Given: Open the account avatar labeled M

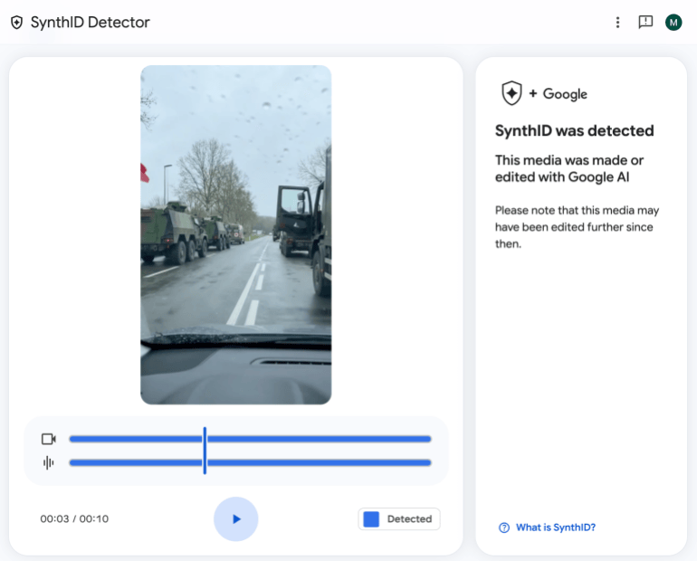Looking at the screenshot, I should coord(673,23).
